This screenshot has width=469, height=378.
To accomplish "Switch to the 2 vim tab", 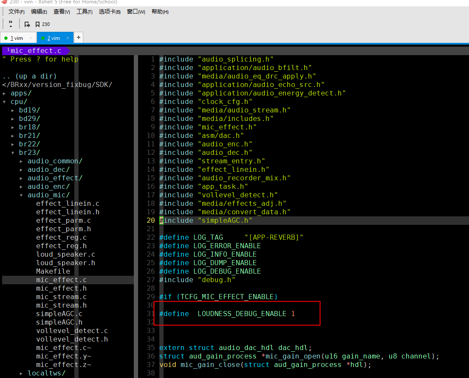I will click(x=54, y=38).
